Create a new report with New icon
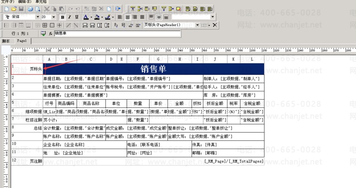The width and height of the screenshot is (356, 188). point(6,9)
